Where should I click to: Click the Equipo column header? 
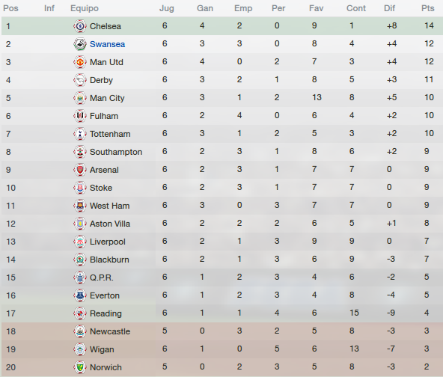coord(85,8)
